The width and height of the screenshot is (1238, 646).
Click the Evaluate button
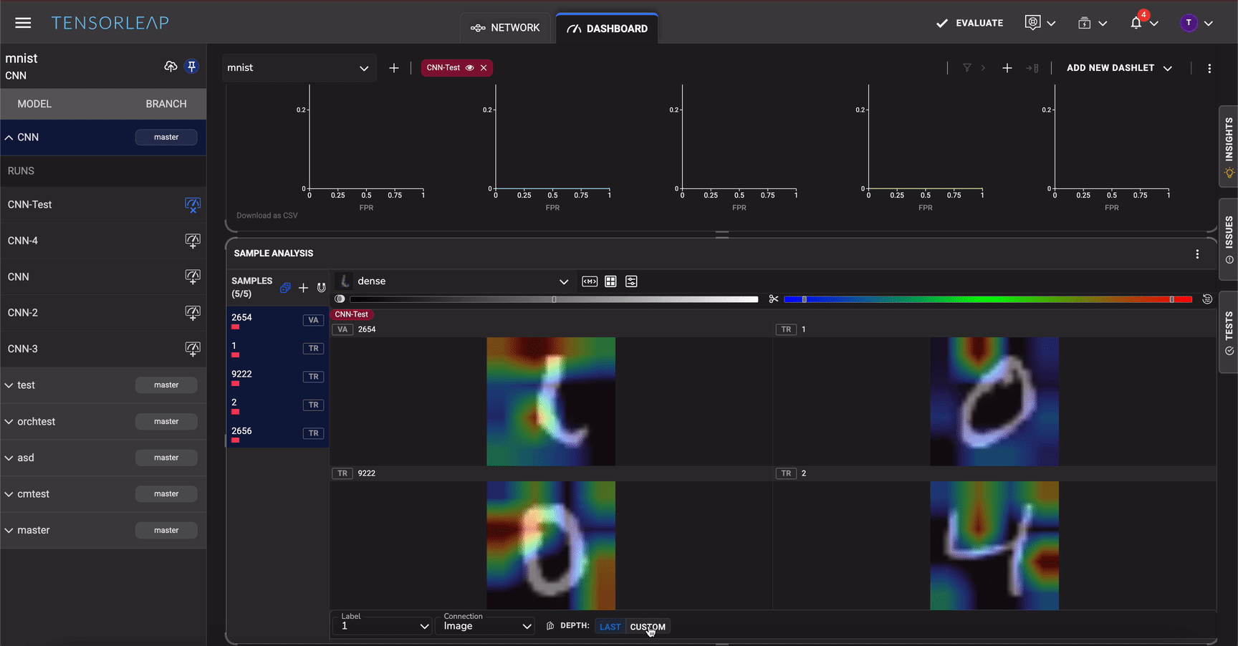[969, 23]
